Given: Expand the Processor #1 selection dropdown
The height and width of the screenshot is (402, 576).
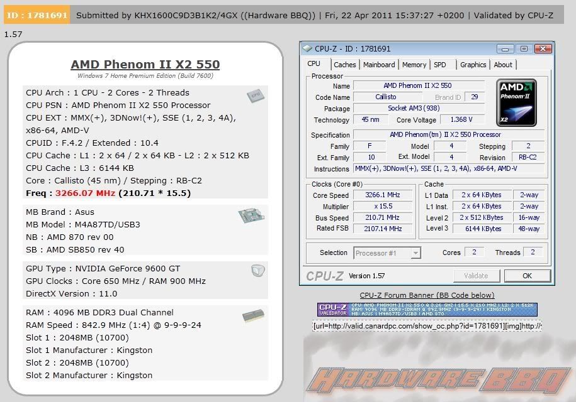Looking at the screenshot, I should (x=415, y=253).
